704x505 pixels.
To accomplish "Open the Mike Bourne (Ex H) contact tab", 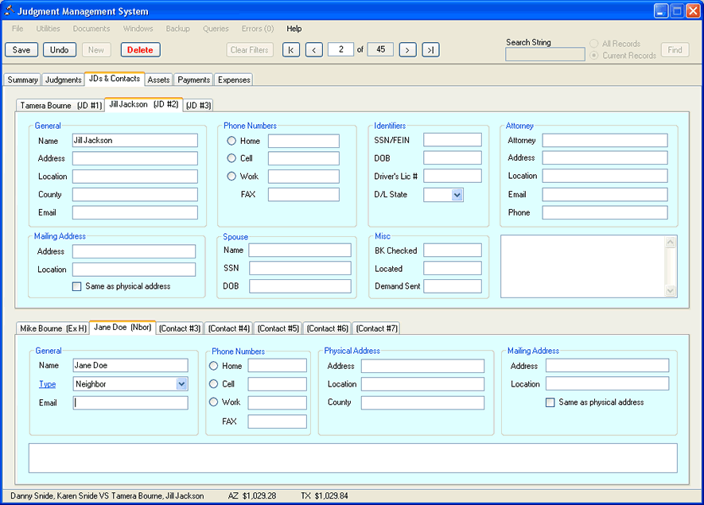I will click(53, 328).
